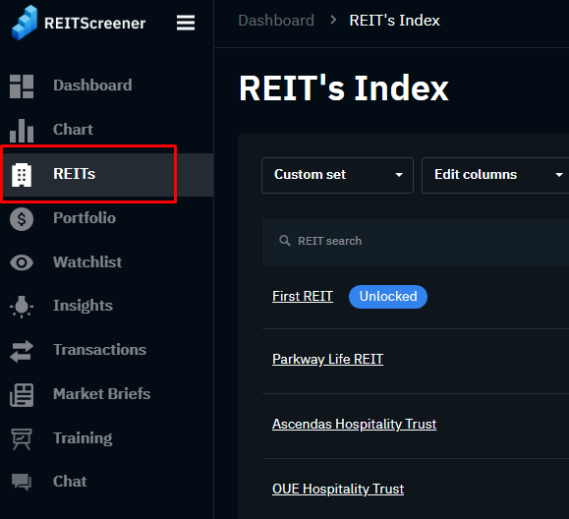This screenshot has height=519, width=569.
Task: Click the Parkway Life REIT link
Action: pyautogui.click(x=327, y=359)
